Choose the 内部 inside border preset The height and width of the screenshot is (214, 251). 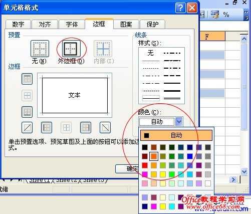pos(103,49)
